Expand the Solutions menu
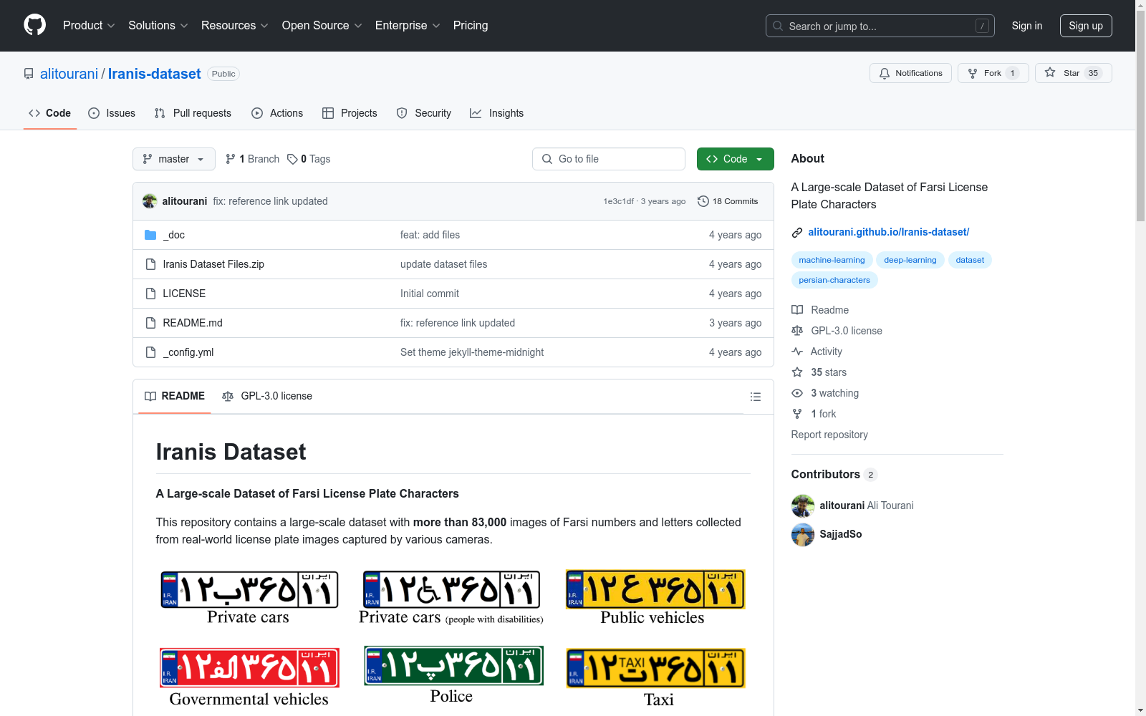This screenshot has height=716, width=1146. click(158, 25)
